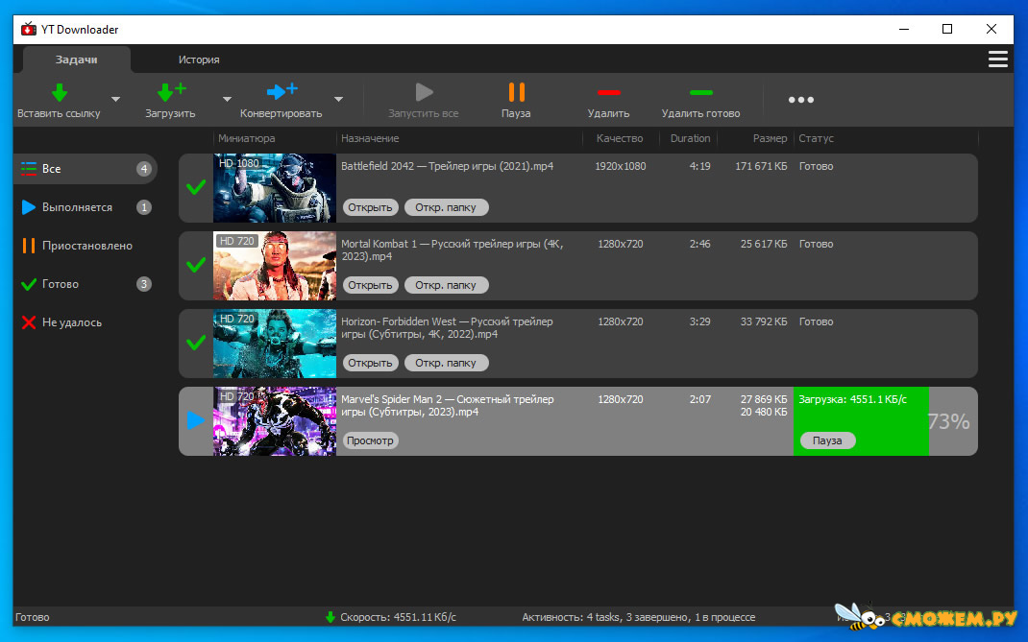The image size is (1028, 642).
Task: Click Открыть for Battlefield 2042
Action: pos(371,207)
